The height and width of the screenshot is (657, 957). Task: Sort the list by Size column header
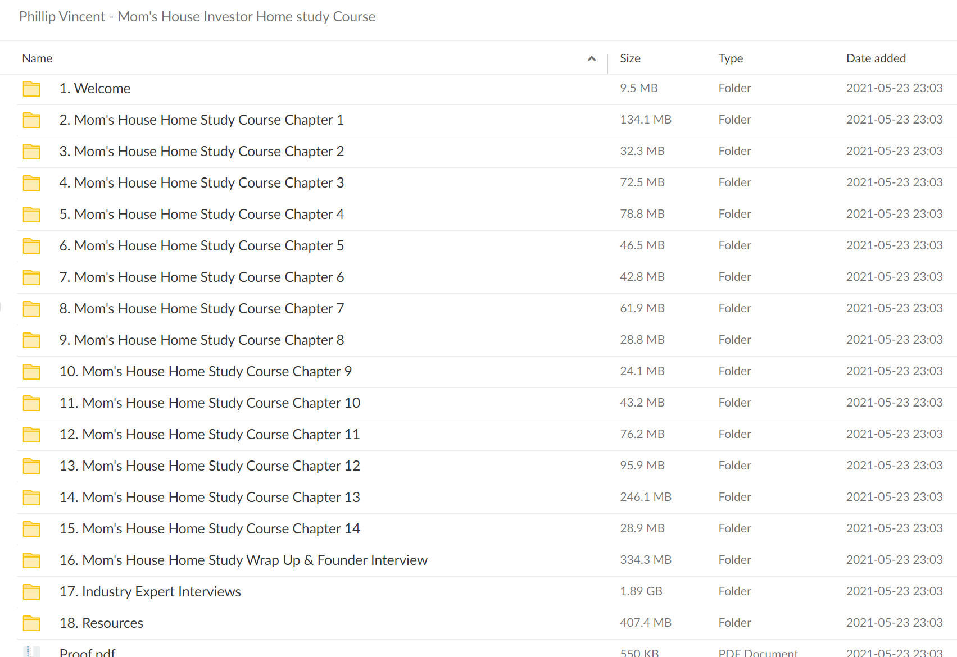click(x=630, y=58)
